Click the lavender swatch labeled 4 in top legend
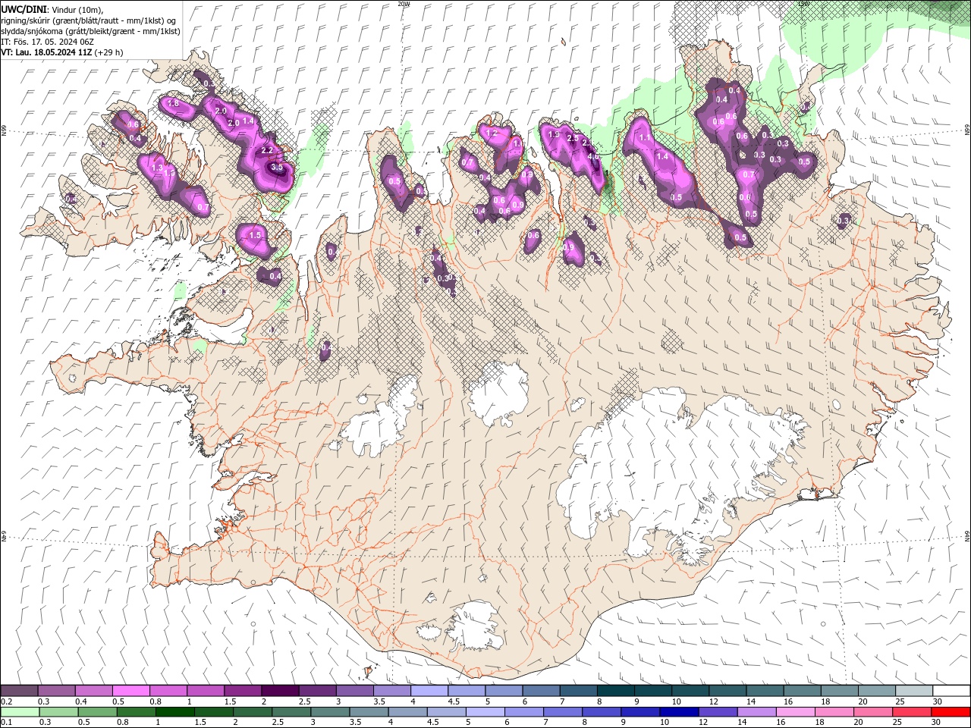The height and width of the screenshot is (728, 971). 429,691
